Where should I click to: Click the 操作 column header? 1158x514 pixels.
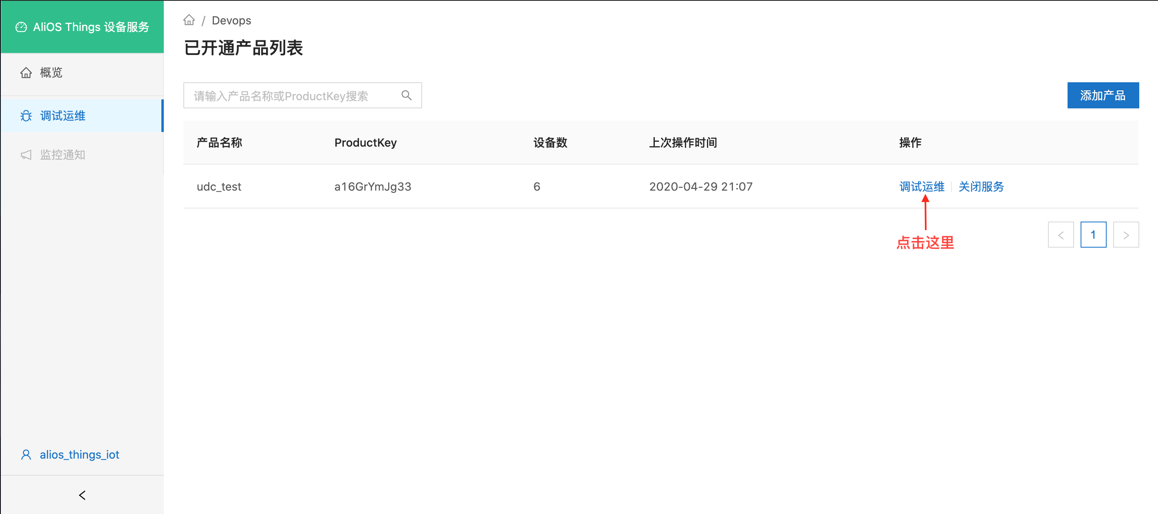point(910,143)
